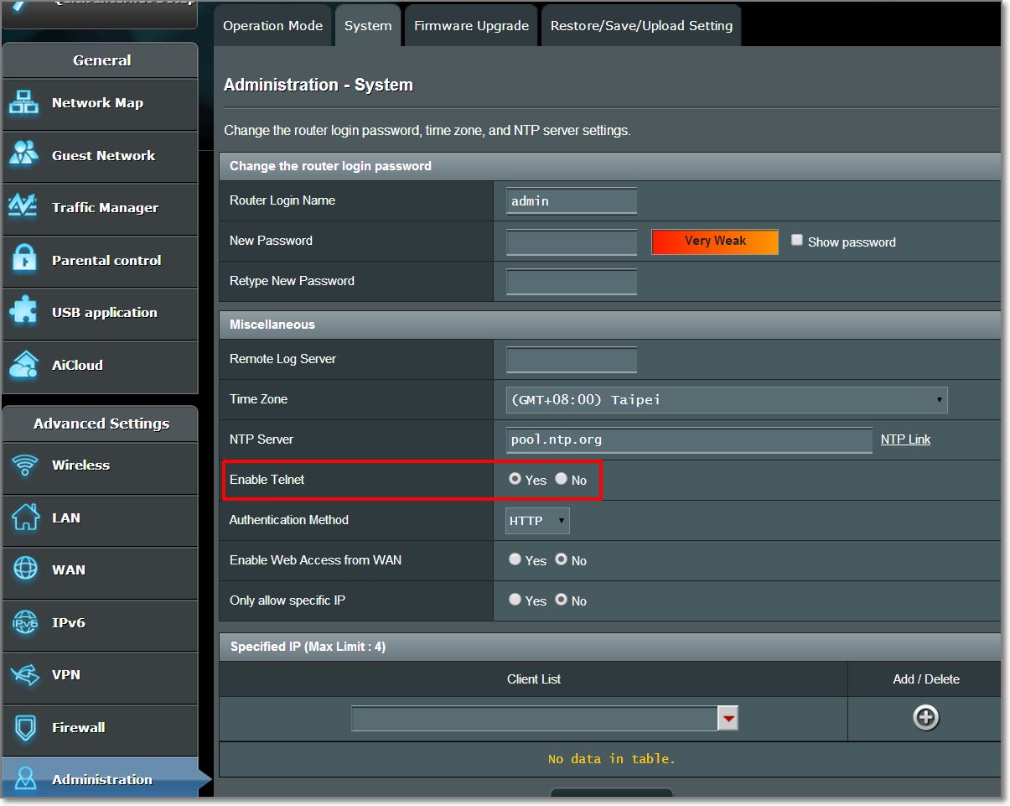Open Network Map menu label

click(97, 103)
